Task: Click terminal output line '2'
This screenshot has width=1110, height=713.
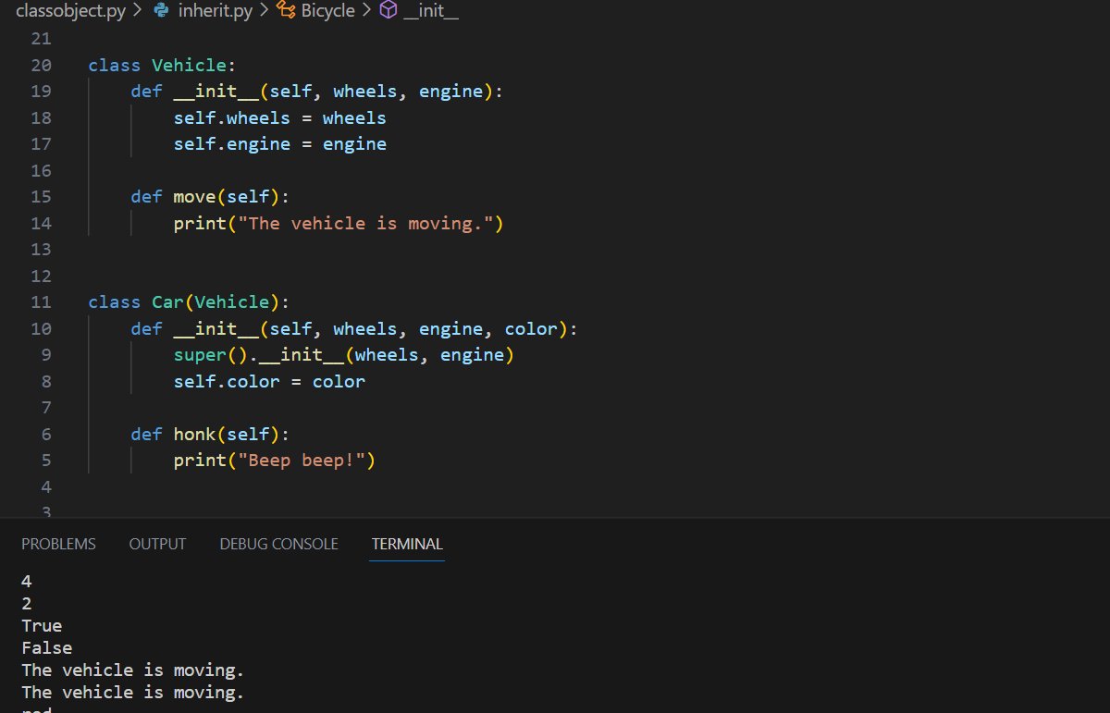Action: pyautogui.click(x=27, y=604)
